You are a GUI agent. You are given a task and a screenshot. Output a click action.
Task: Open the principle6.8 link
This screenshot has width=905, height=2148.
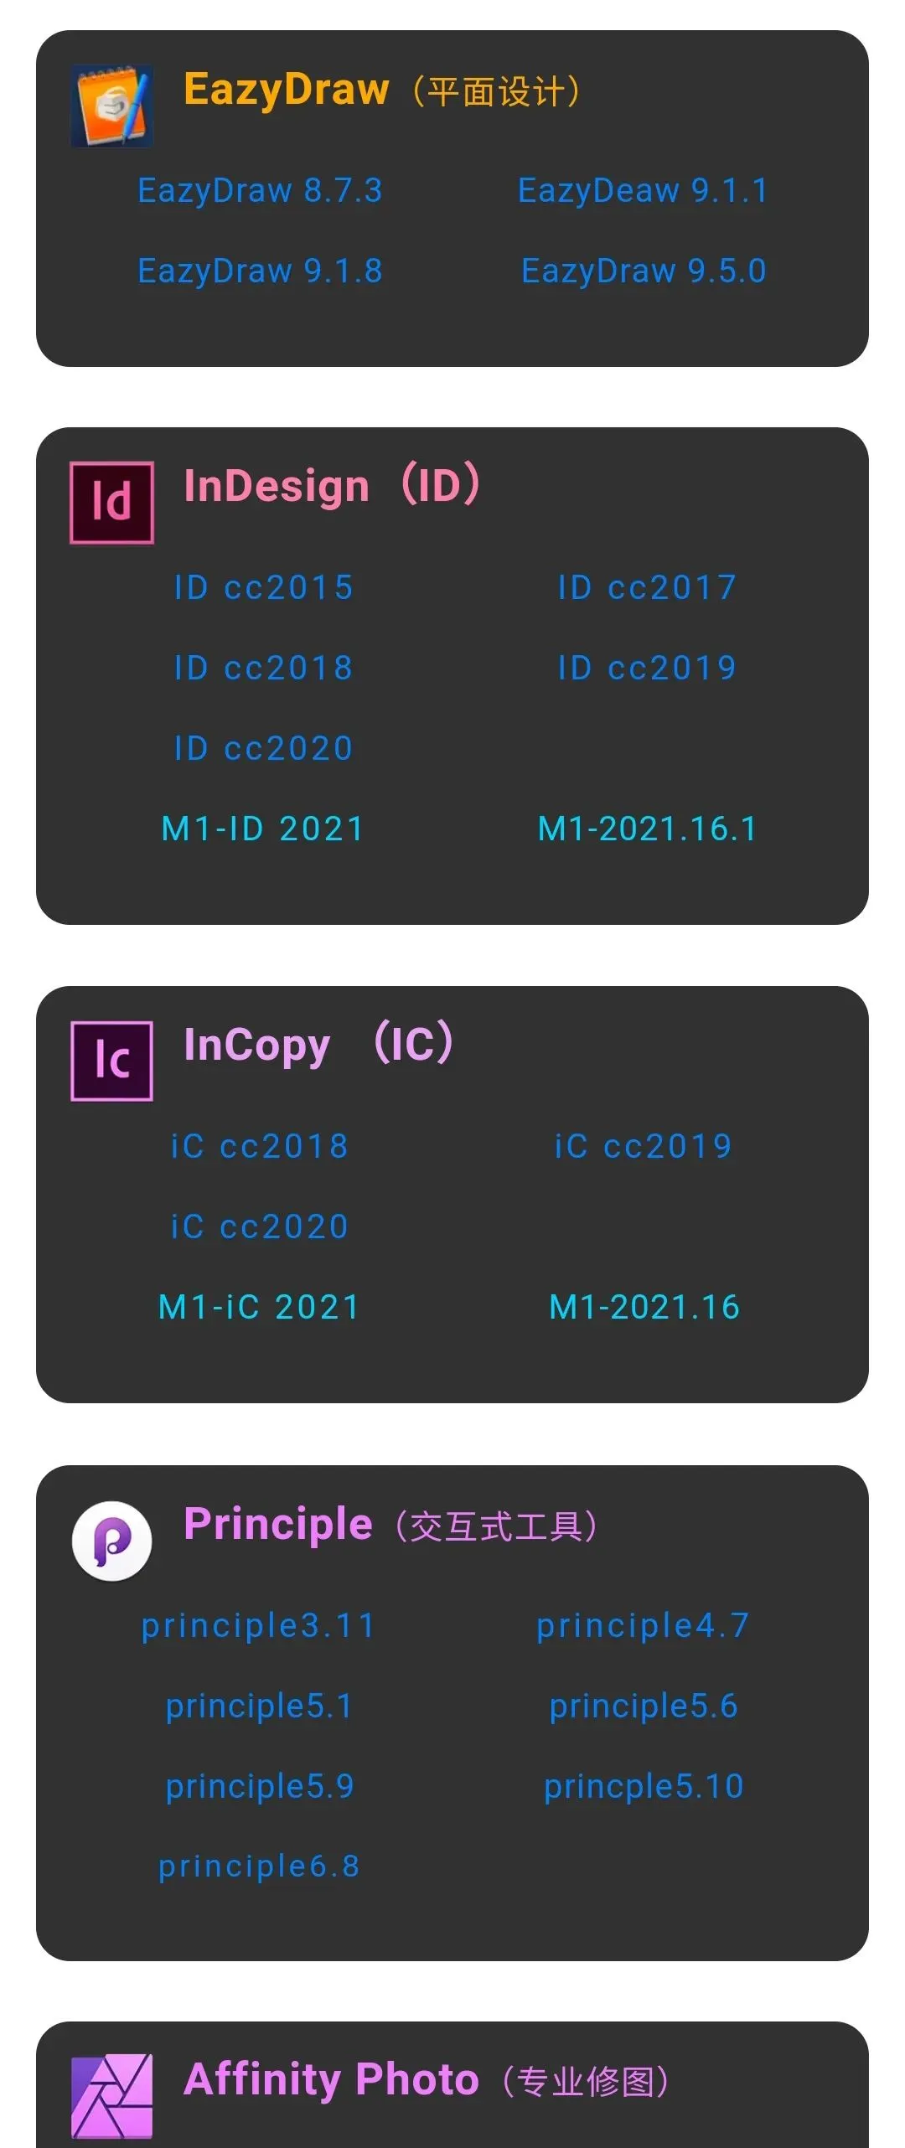pos(259,1867)
